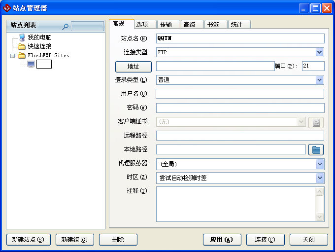
Task: Switch to the Transfer (传输) tab
Action: click(166, 24)
